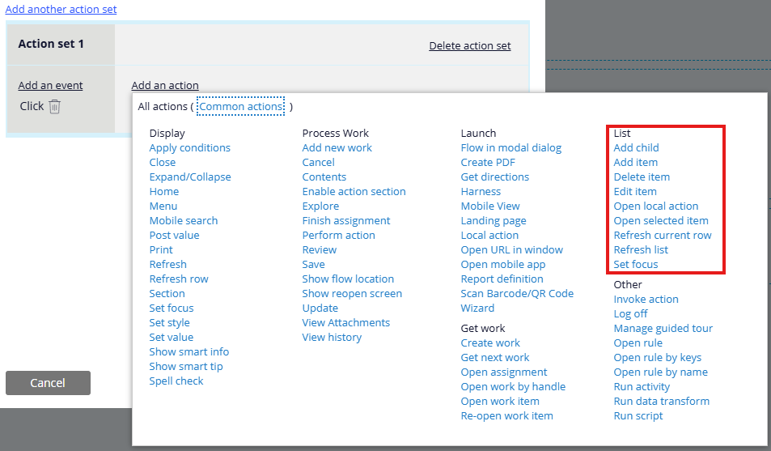Switch to 'Common actions' view
This screenshot has height=451, width=771.
(240, 106)
